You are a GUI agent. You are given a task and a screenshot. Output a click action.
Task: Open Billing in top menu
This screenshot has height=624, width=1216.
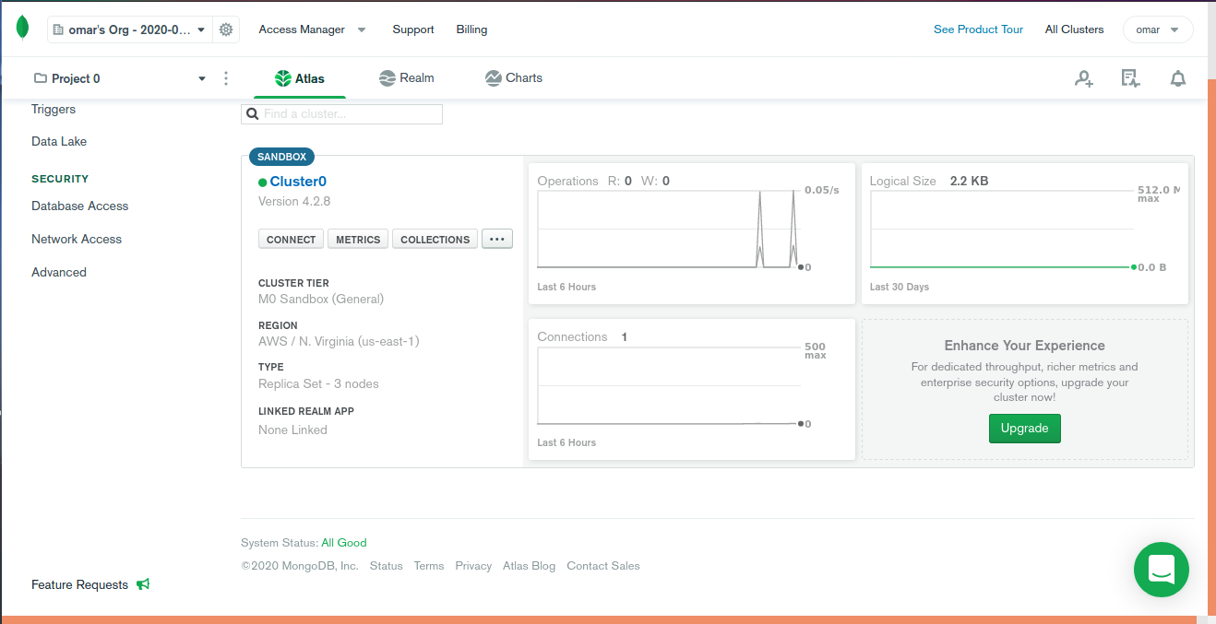[x=471, y=29]
